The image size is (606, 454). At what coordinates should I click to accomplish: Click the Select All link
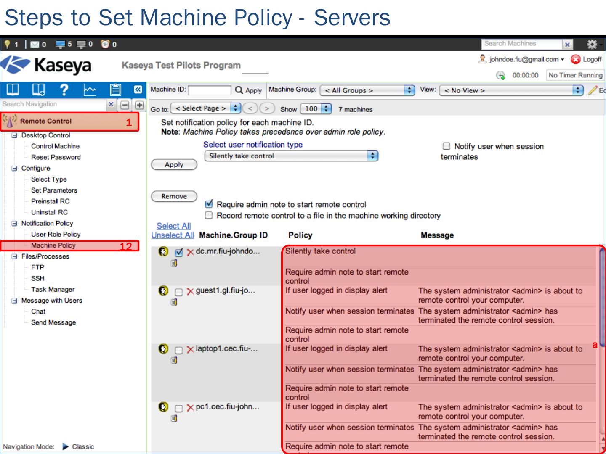(x=173, y=226)
